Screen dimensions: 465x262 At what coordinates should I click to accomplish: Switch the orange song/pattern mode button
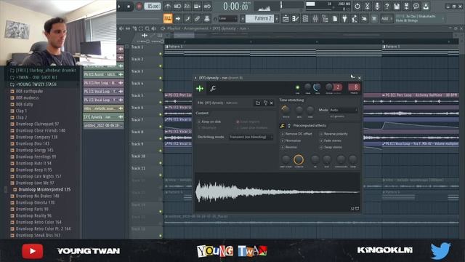pyautogui.click(x=168, y=18)
